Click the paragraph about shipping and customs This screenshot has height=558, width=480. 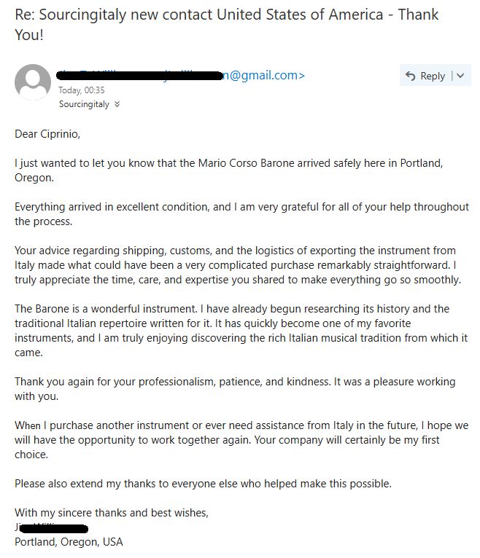tap(238, 265)
